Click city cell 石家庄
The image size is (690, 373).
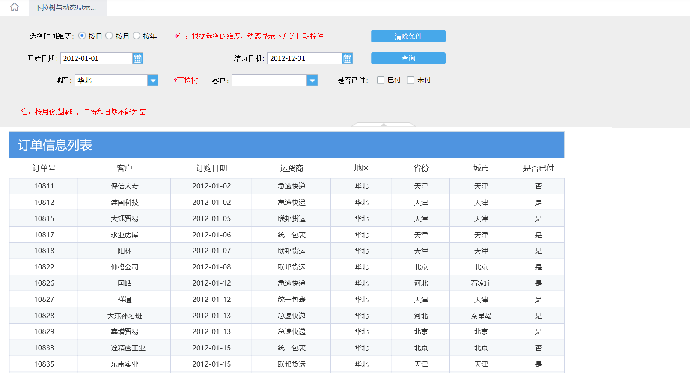point(481,283)
